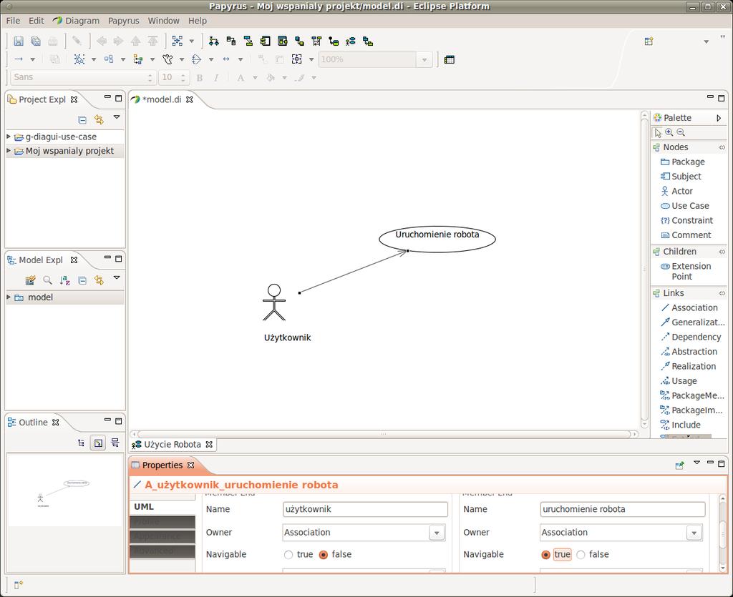Expand the Moj wspanialy projekt folder
This screenshot has width=733, height=597.
click(x=9, y=150)
